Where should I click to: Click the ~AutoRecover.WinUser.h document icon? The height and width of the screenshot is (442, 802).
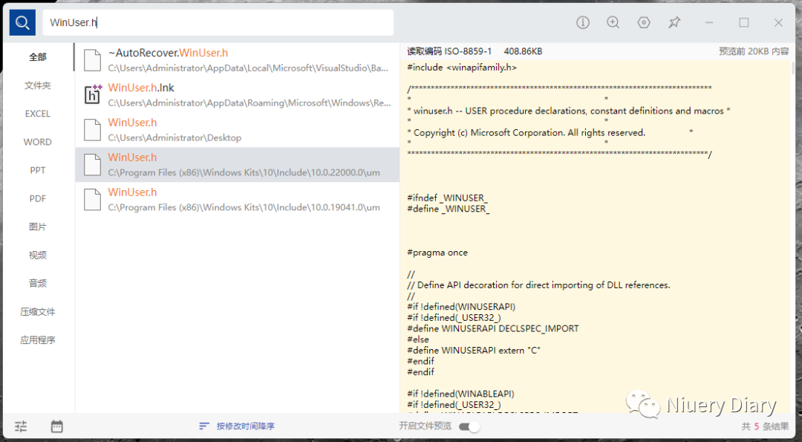click(92, 59)
